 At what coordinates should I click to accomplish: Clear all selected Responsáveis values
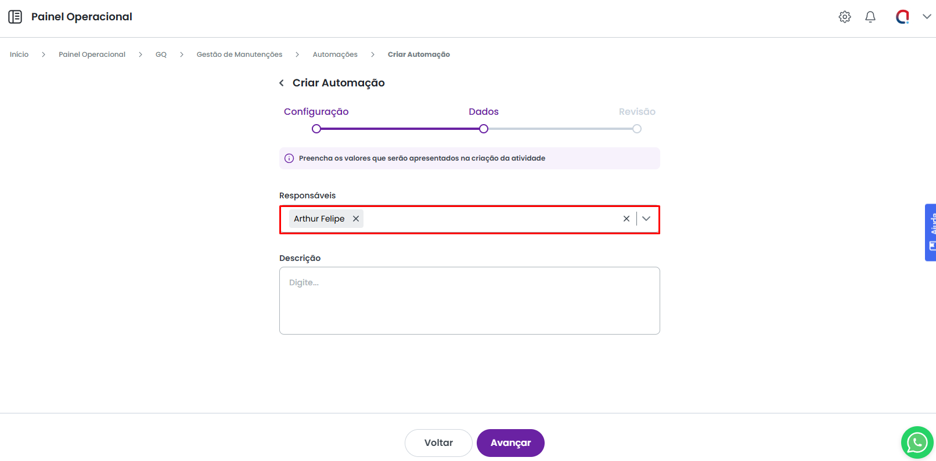[x=627, y=219]
